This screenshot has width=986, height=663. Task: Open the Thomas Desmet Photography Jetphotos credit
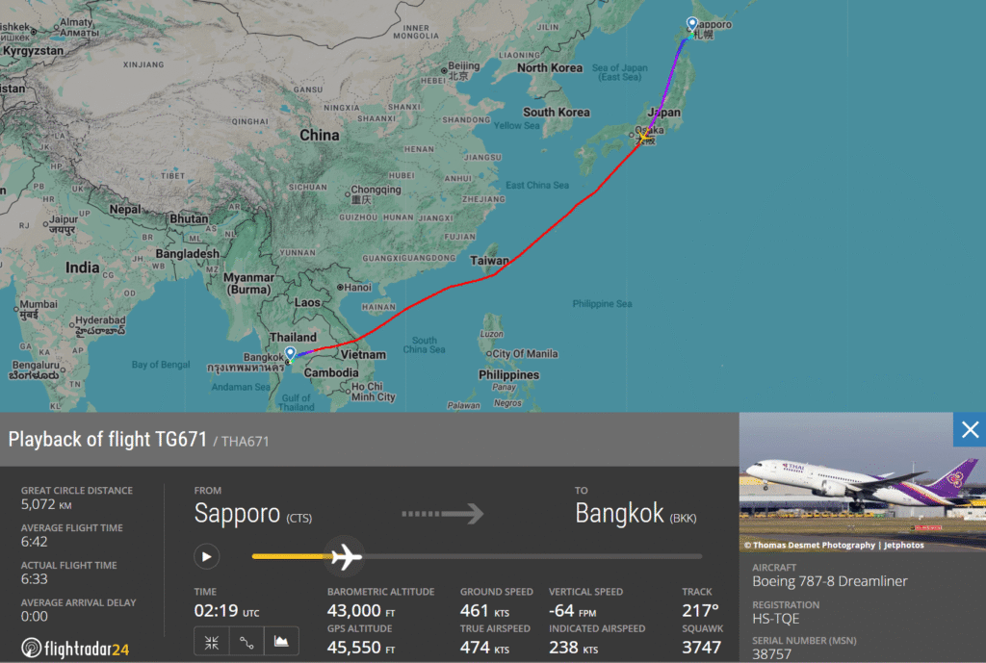point(834,545)
